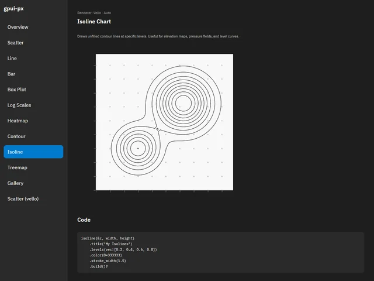
Task: Click the black dot at the small peak center
Action: [138, 148]
